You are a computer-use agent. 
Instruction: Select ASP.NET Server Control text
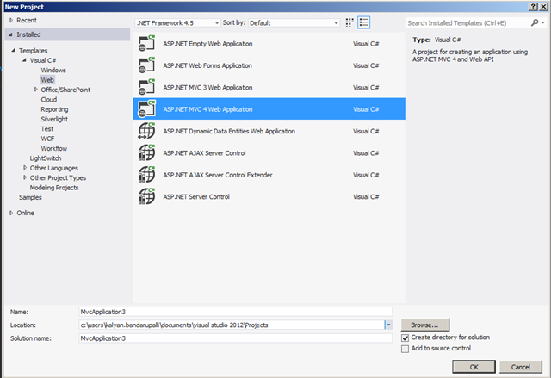pyautogui.click(x=196, y=196)
